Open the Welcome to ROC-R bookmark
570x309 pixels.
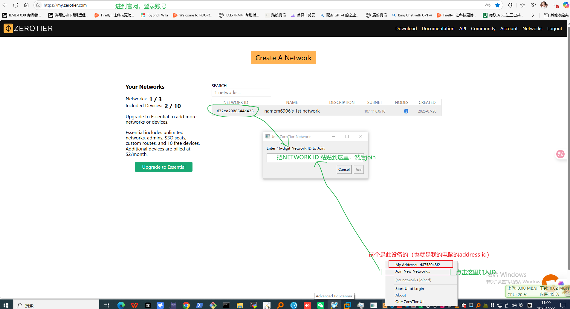193,15
